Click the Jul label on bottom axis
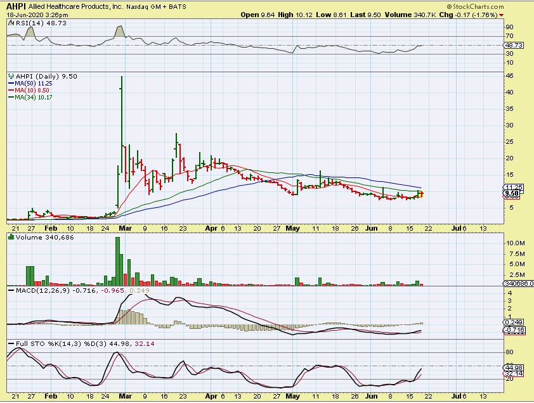 click(x=455, y=396)
